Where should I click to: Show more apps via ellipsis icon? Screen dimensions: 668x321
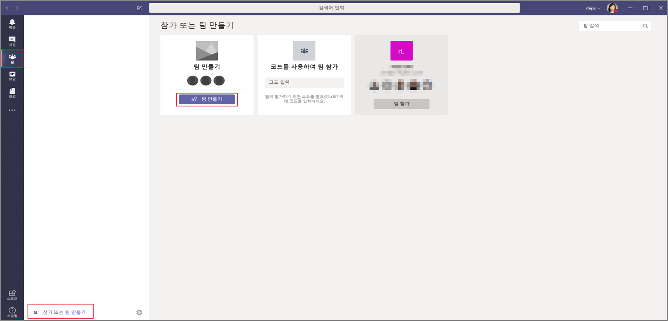coord(12,110)
